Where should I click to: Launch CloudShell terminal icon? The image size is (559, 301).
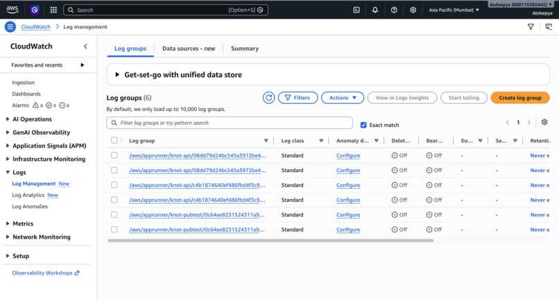(x=356, y=10)
